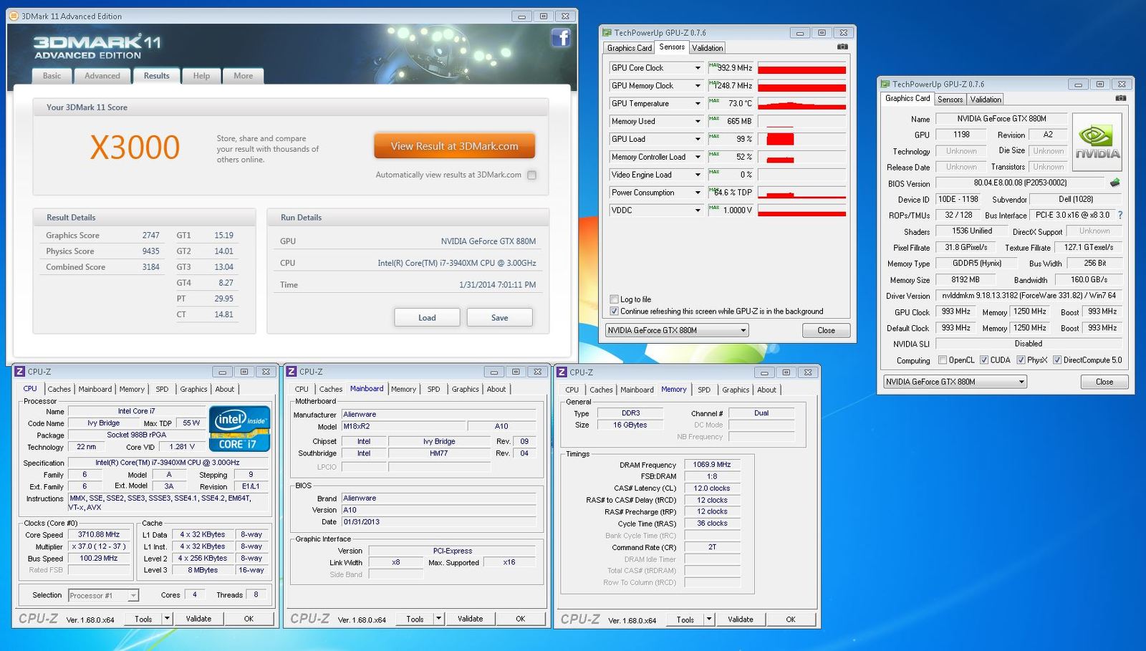Tick the OpenCL computing checkbox
The image size is (1146, 651).
(x=943, y=360)
